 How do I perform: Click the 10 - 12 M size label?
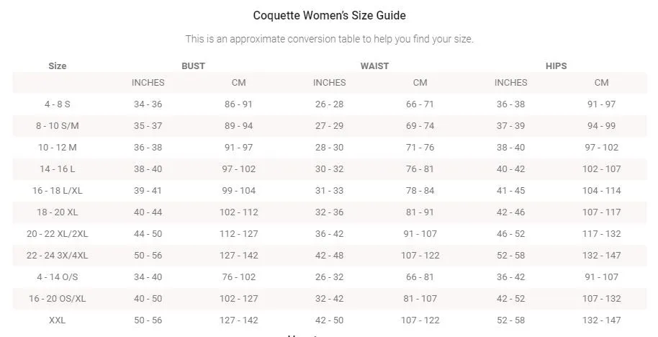pyautogui.click(x=58, y=148)
